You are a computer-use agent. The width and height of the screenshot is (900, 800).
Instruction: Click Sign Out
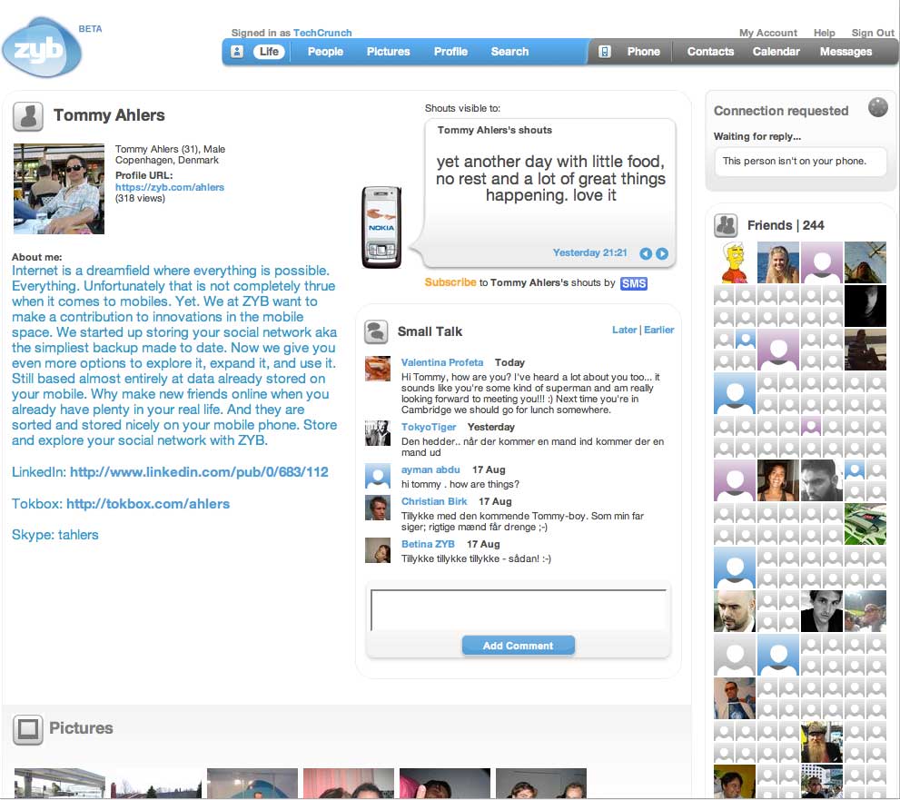pos(873,33)
